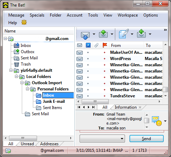
Task: Close the Information tab
Action: [140, 107]
